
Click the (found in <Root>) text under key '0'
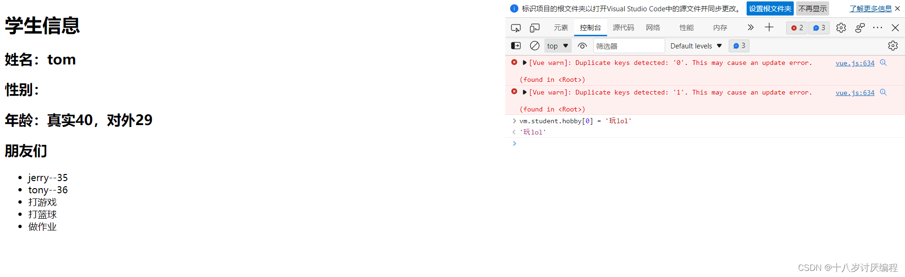[552, 79]
